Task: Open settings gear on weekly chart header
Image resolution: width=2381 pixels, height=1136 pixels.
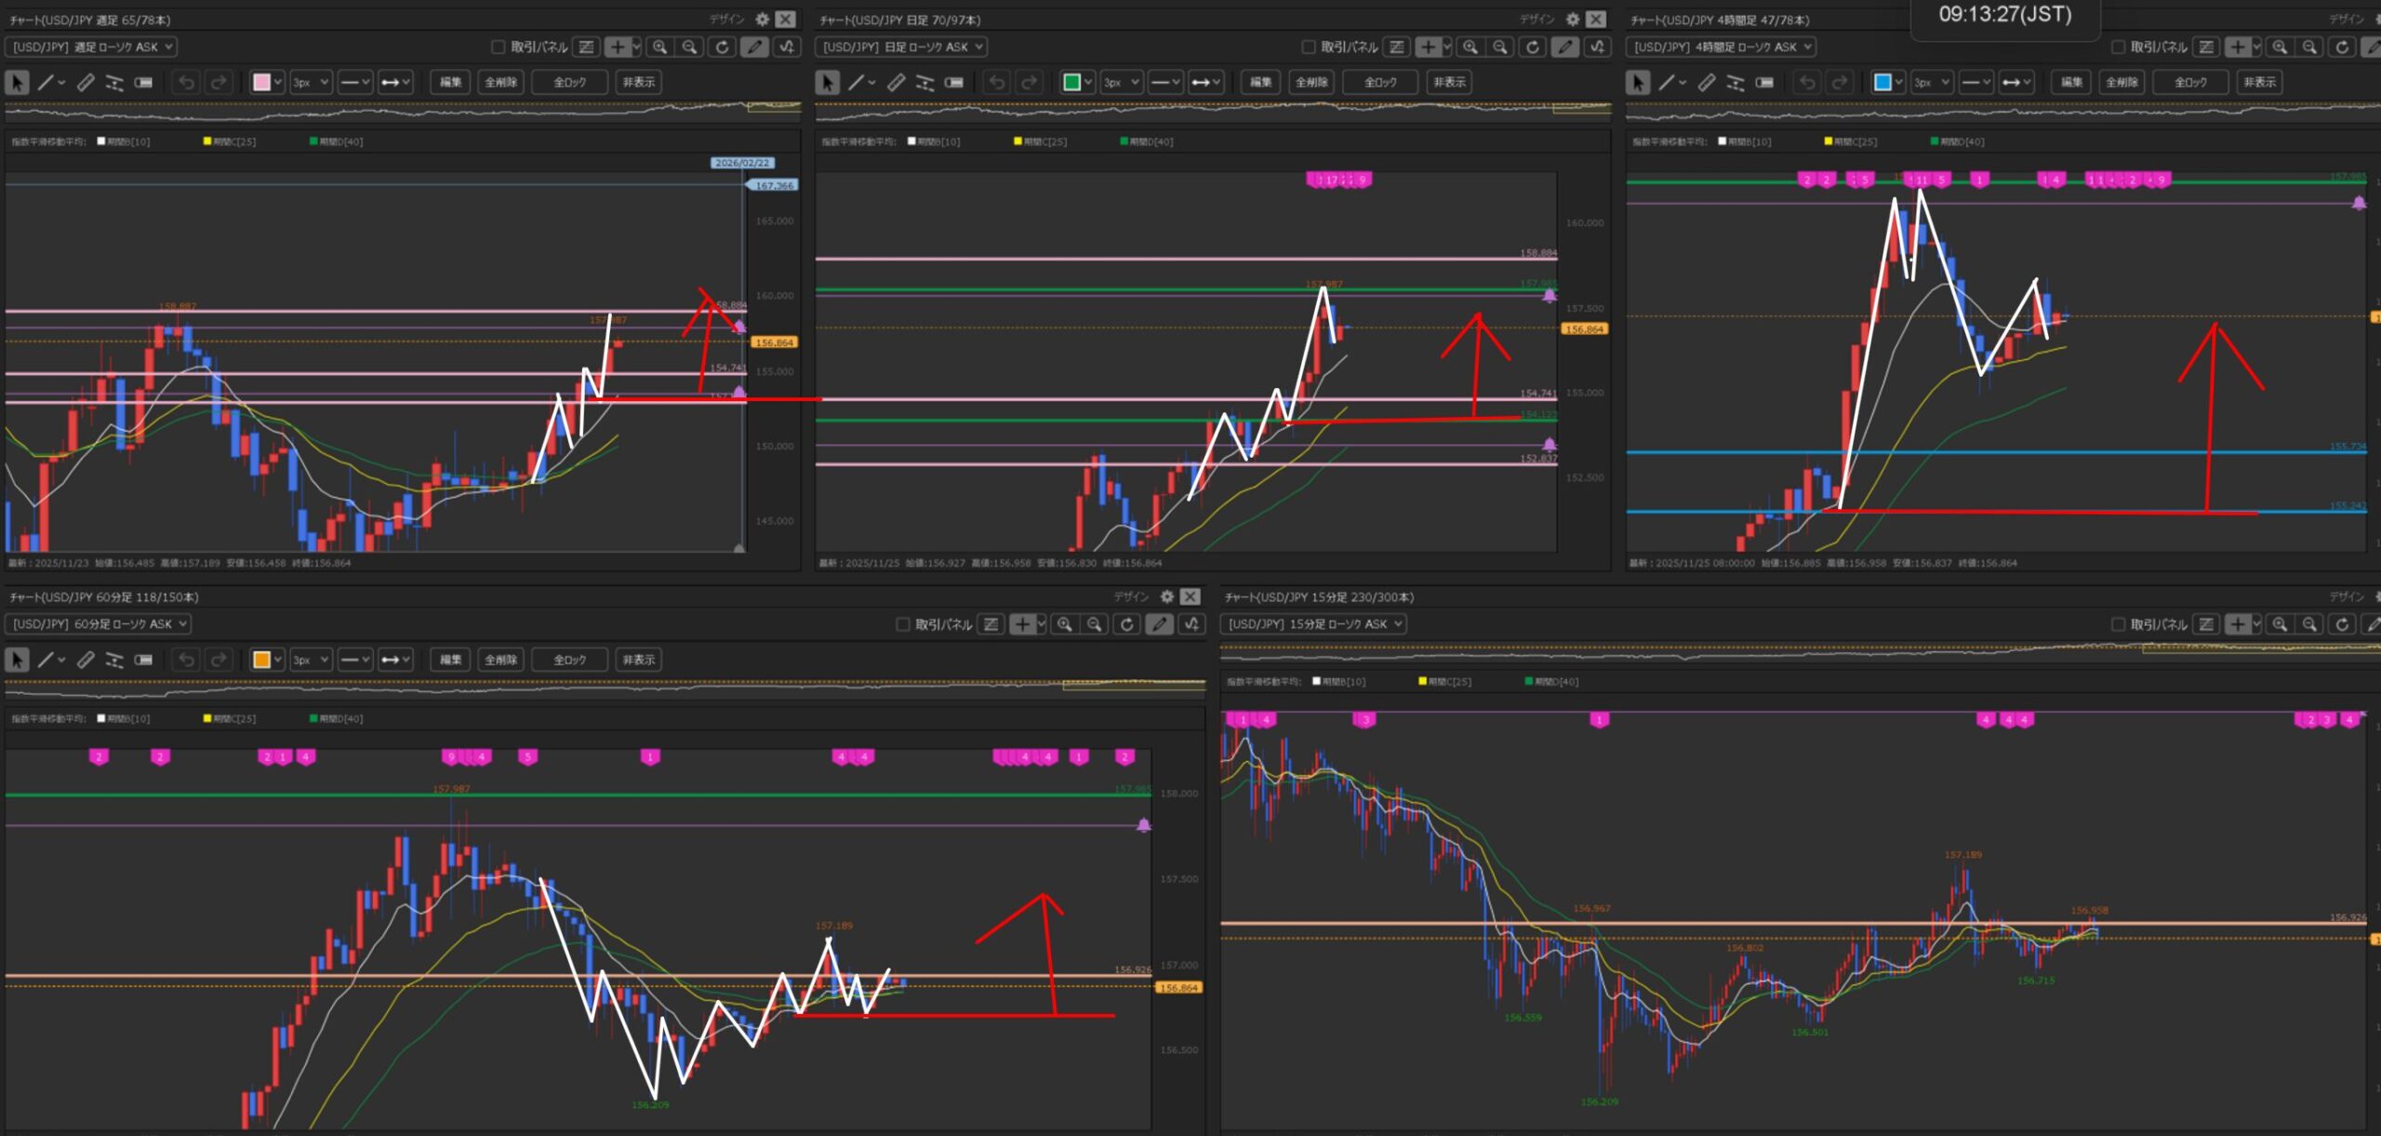Action: click(x=762, y=20)
